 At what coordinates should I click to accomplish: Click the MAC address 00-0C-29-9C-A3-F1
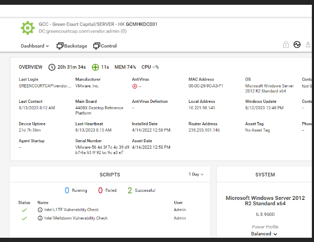206,86
